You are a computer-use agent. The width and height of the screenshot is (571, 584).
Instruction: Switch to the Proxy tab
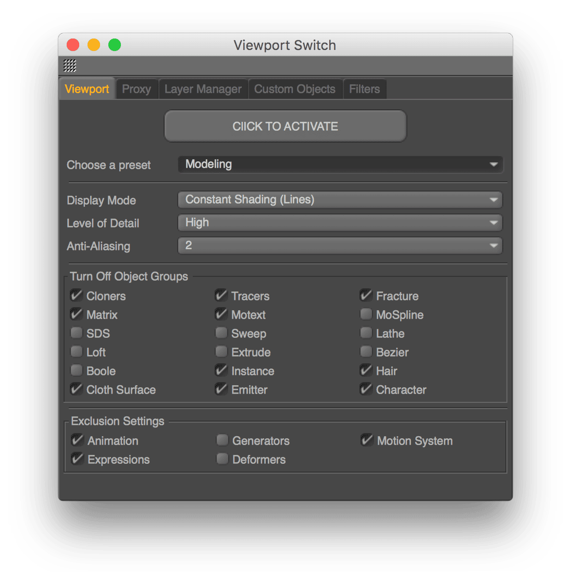pos(136,89)
